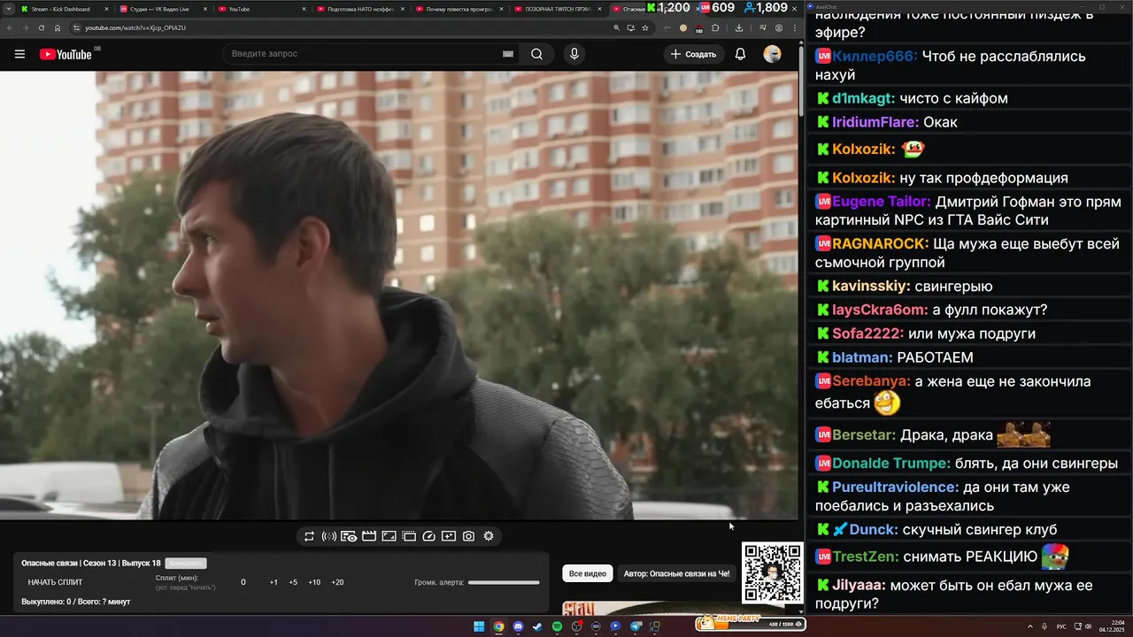Open the taskbar volume speaker icon

1087,626
